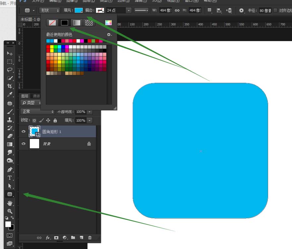Image resolution: width=292 pixels, height=249 pixels.
Task: Hide the 圆角矩形 1 layer
Action: (x=24, y=132)
